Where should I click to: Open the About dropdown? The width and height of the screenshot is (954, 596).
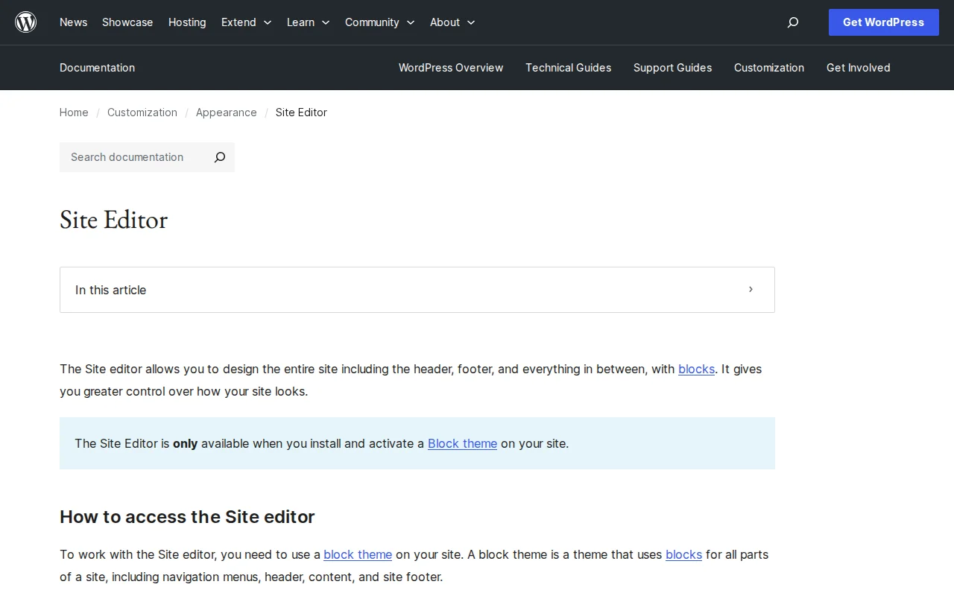pos(452,22)
